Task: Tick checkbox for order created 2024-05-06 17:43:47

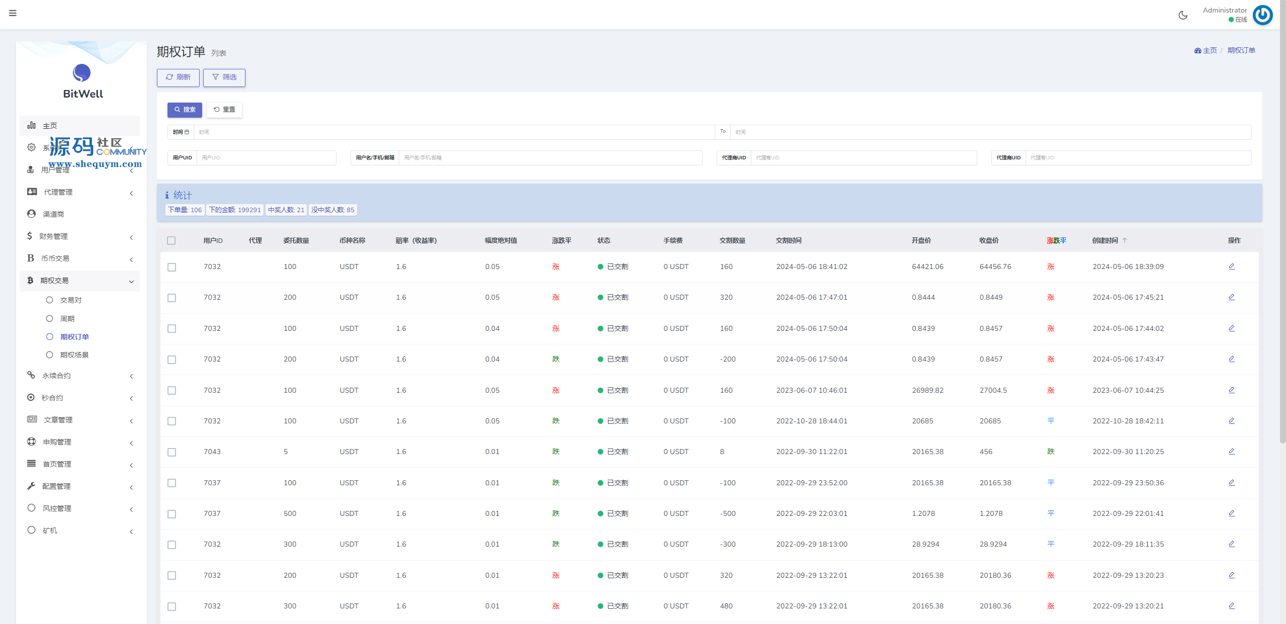Action: [172, 360]
